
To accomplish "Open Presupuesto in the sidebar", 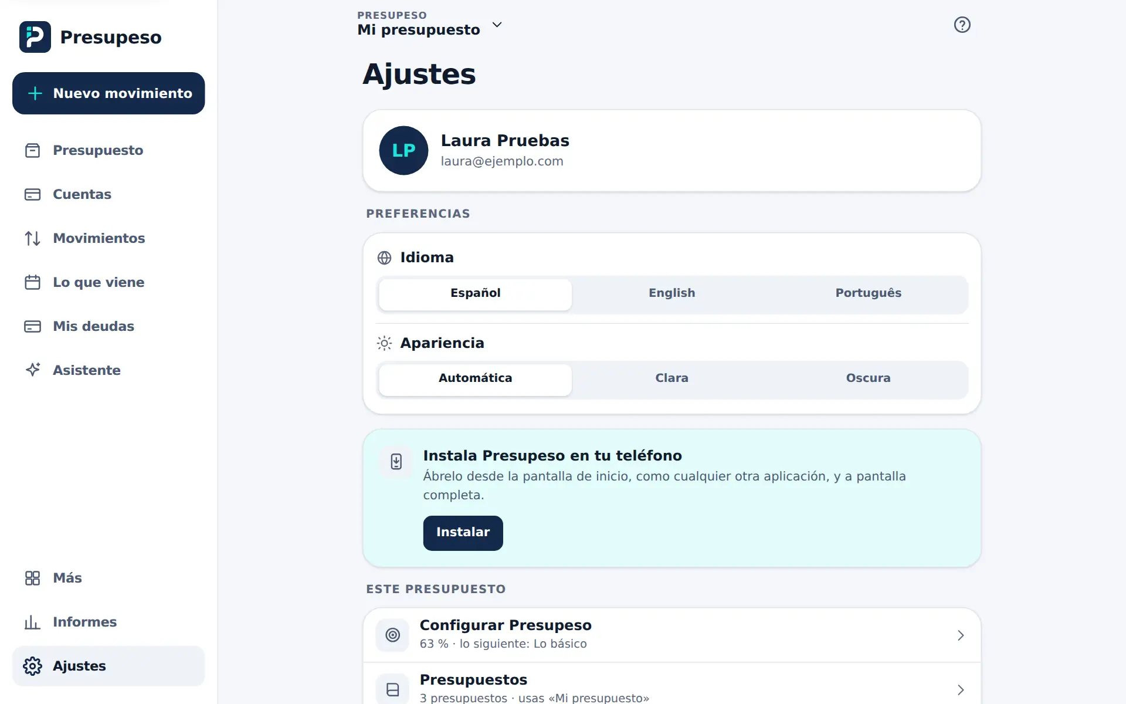I will (x=108, y=150).
